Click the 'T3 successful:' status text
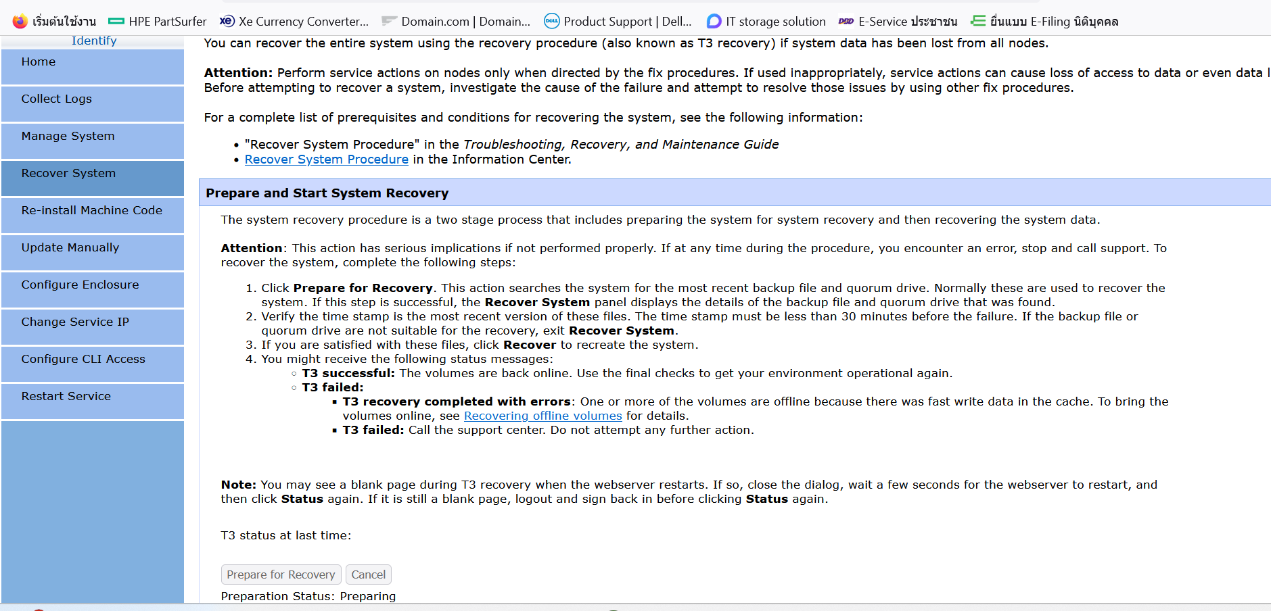This screenshot has width=1271, height=611. tap(348, 373)
